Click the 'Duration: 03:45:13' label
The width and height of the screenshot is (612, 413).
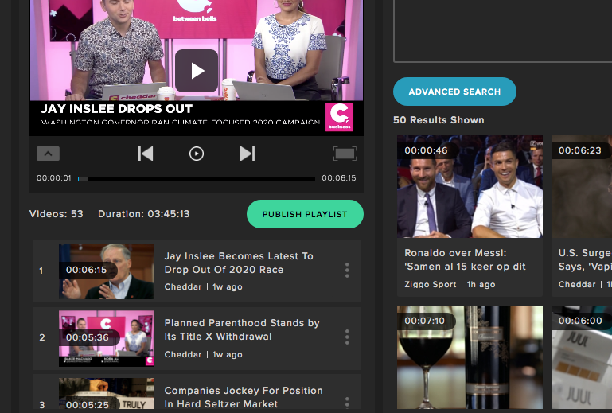(x=143, y=214)
